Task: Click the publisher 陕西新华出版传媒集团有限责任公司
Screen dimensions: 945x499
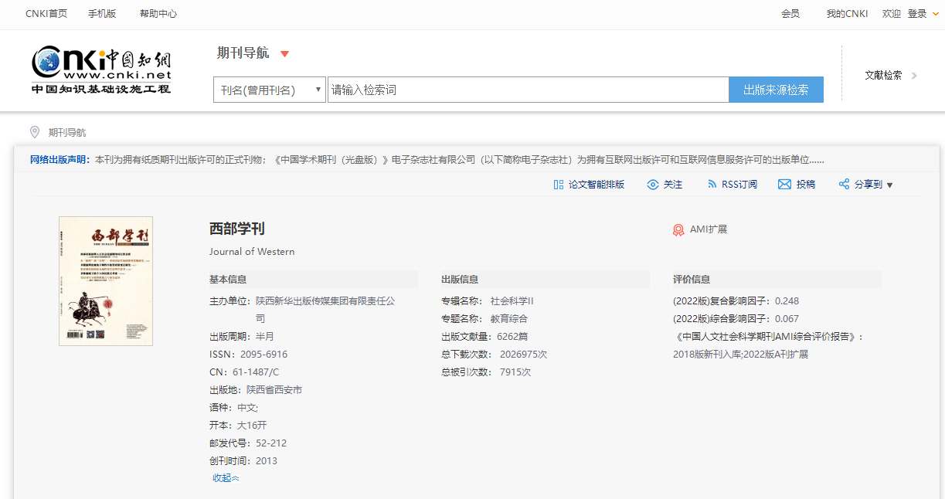Action: [325, 310]
